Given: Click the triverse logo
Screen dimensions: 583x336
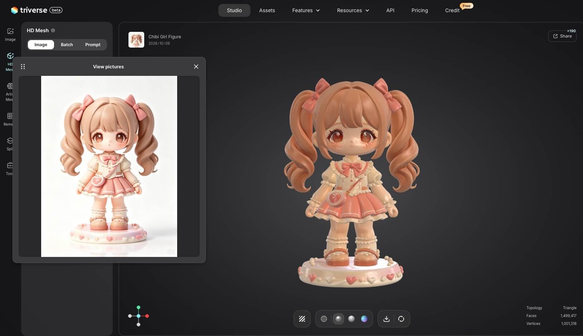Looking at the screenshot, I should tap(29, 10).
